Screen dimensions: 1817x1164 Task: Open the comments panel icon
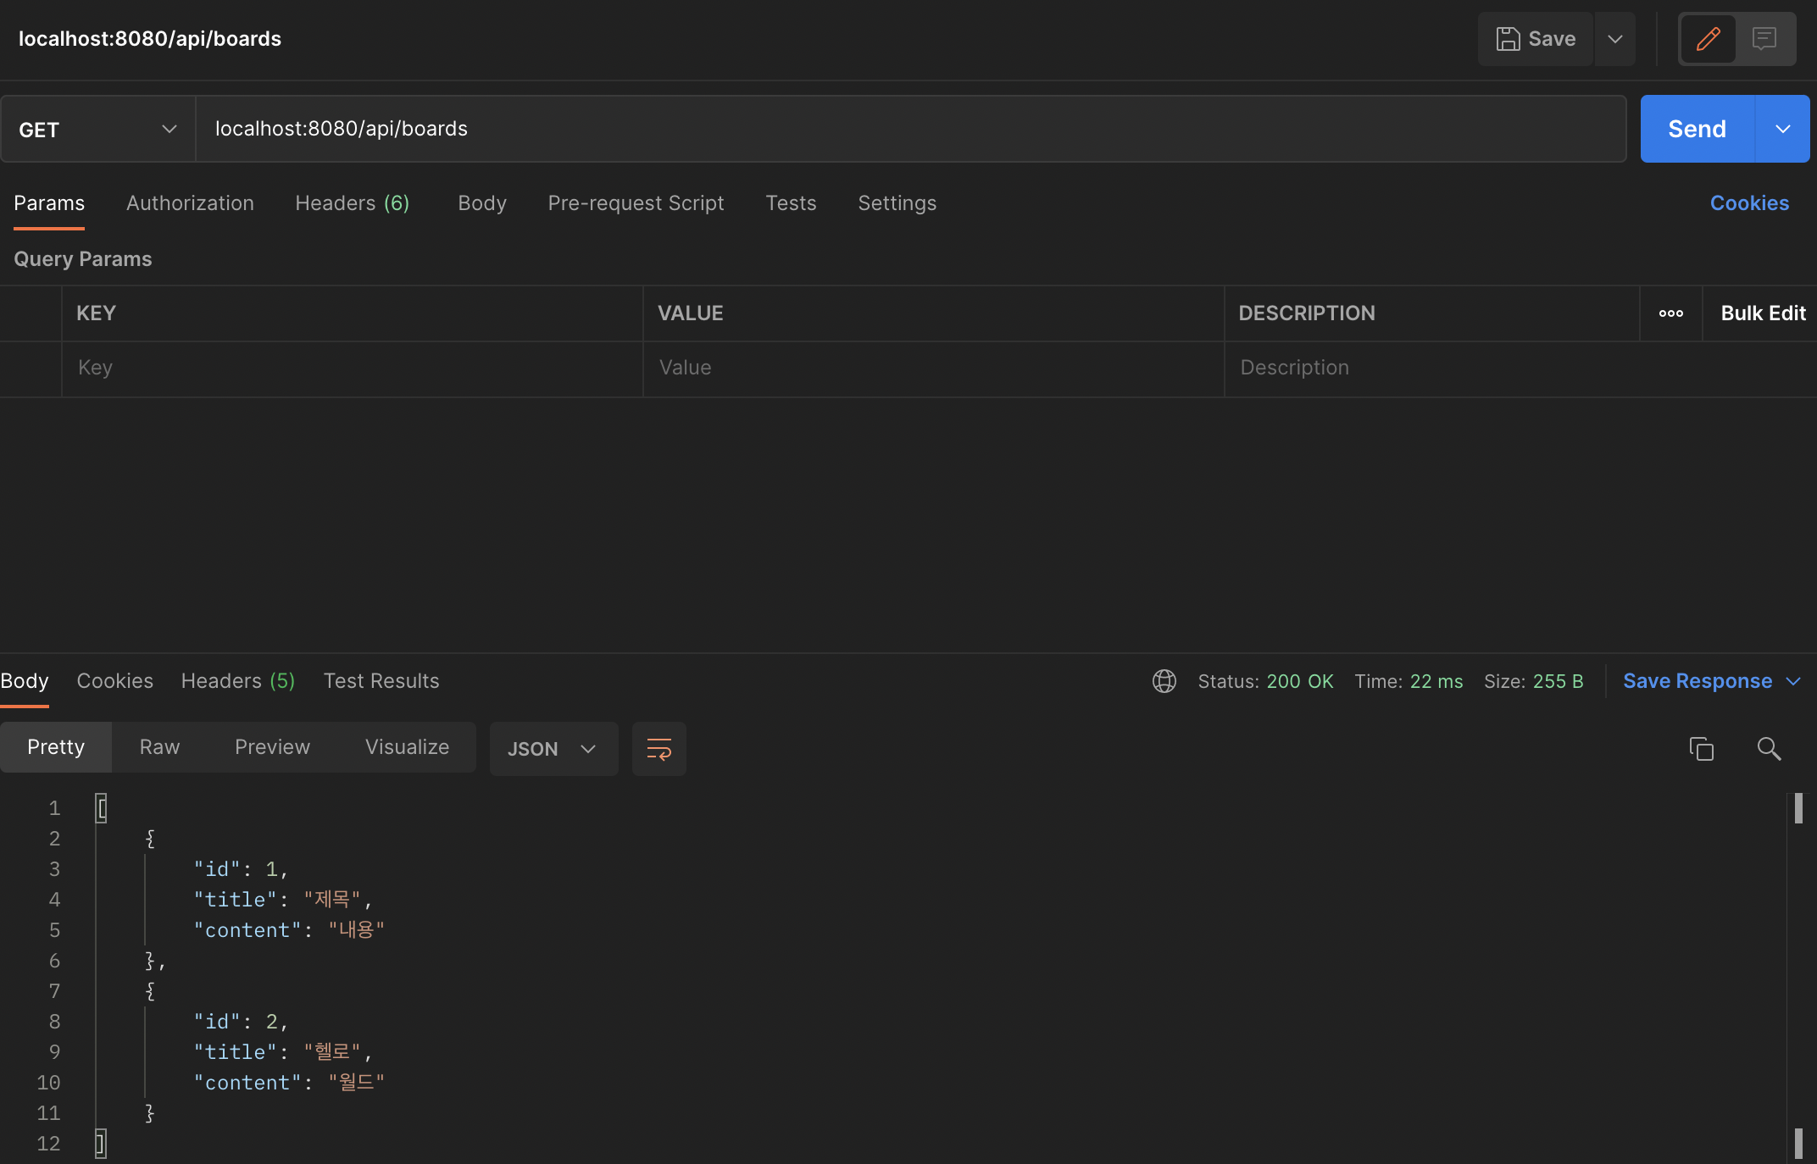pos(1764,39)
